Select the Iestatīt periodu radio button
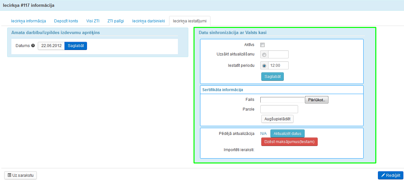Image resolution: width=404 pixels, height=180 pixels. coord(264,66)
